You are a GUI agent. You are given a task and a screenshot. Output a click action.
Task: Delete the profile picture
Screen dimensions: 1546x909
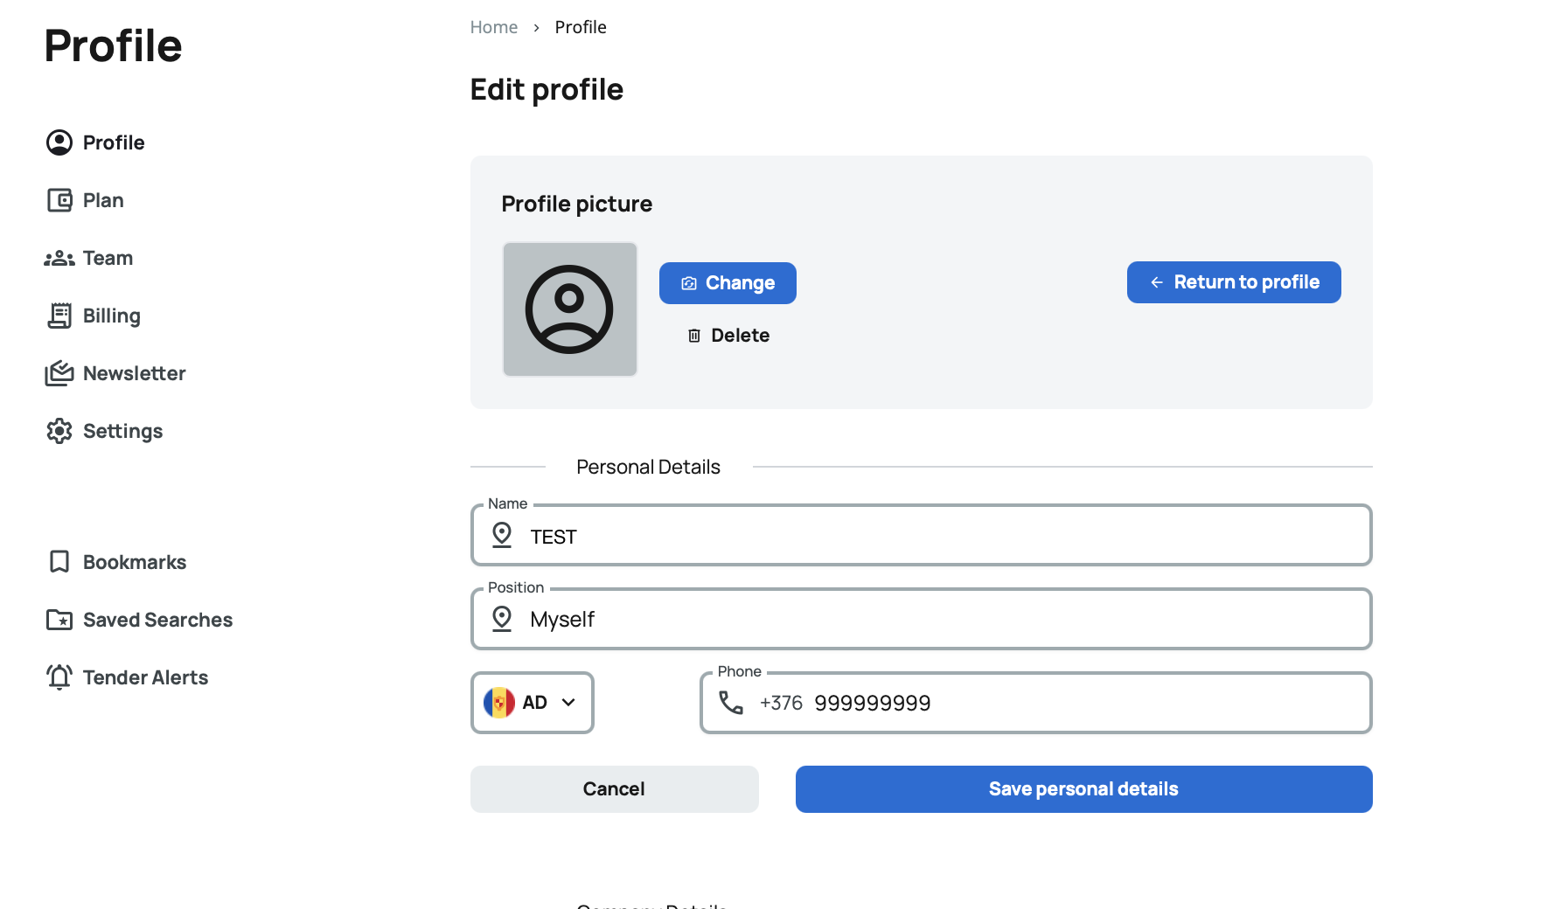pyautogui.click(x=728, y=336)
